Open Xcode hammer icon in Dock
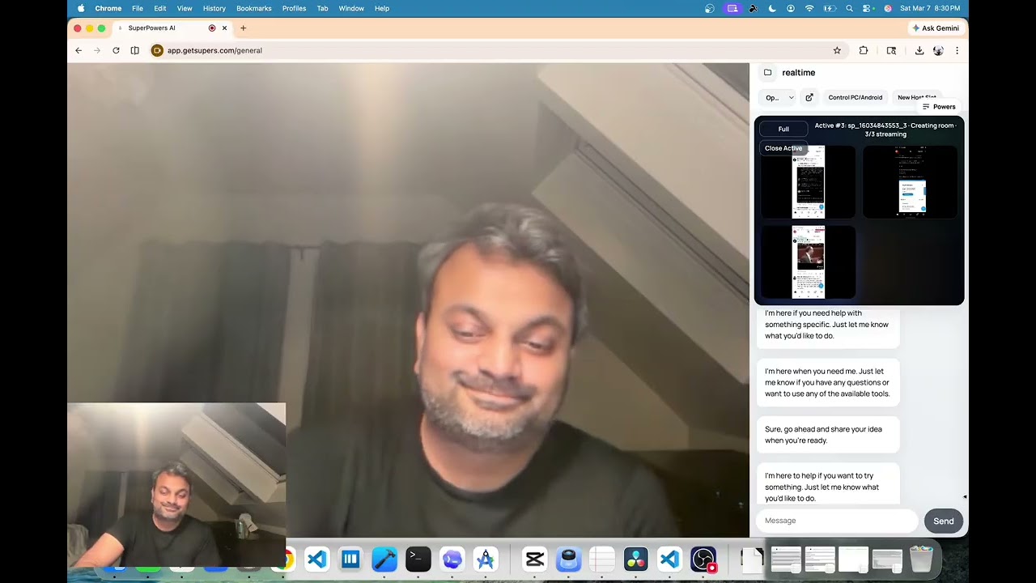 [384, 559]
